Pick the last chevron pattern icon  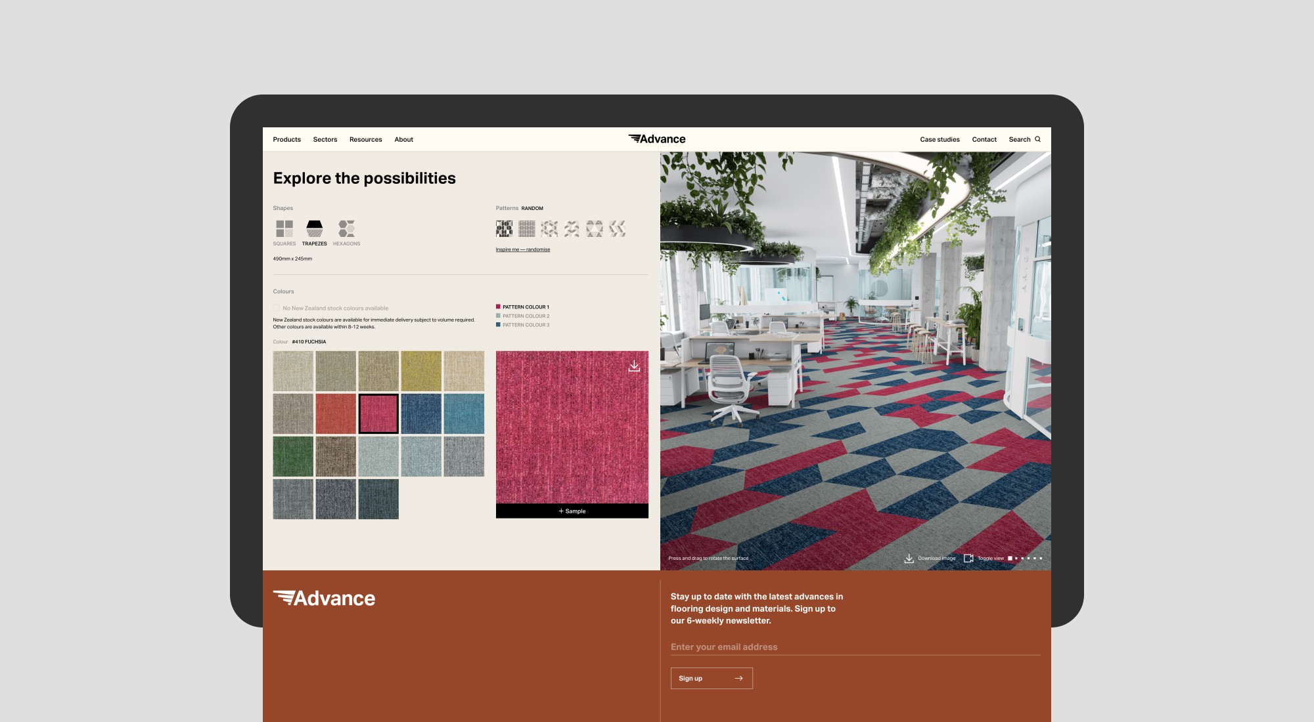pos(617,228)
